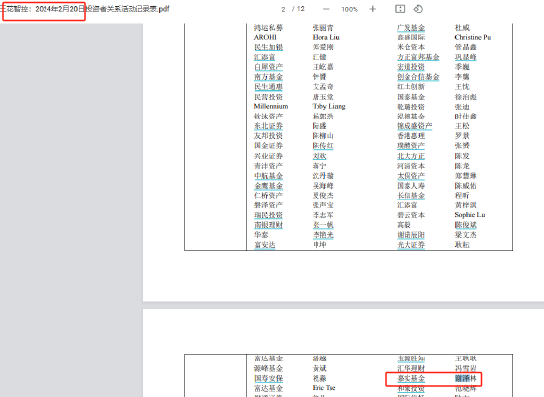Click the name 'Elora Liu'

coord(325,38)
